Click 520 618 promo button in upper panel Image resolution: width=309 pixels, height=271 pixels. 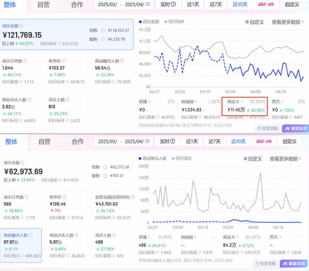pos(266,4)
